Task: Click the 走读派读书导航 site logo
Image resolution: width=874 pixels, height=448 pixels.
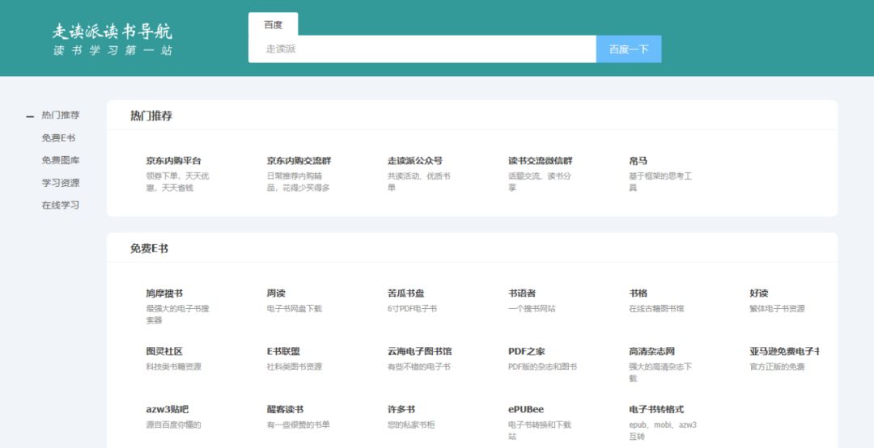Action: click(112, 39)
